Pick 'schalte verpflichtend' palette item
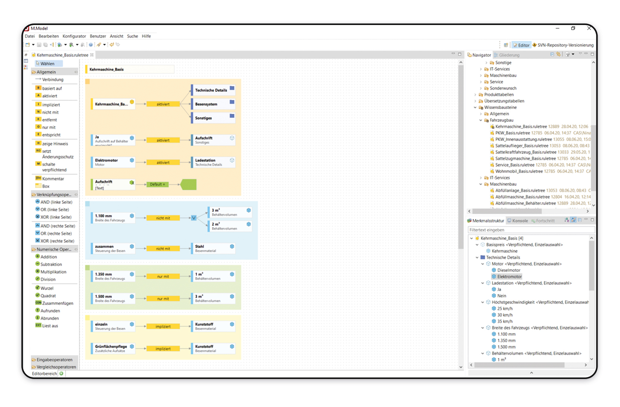 (51, 167)
